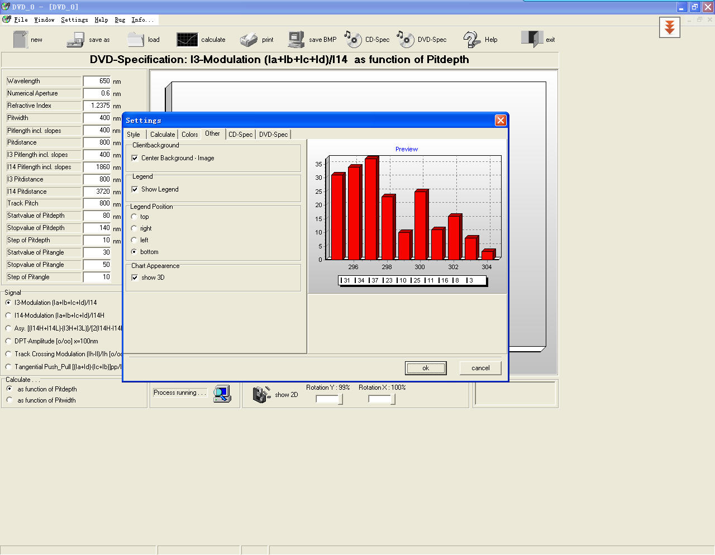The width and height of the screenshot is (715, 555).
Task: Click the I14 Pitdistance value field
Action: click(x=97, y=191)
